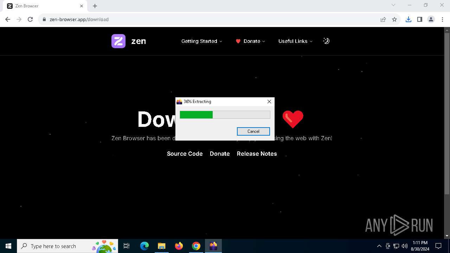This screenshot has width=450, height=253.
Task: Bookmark this page with star icon
Action: [394, 19]
